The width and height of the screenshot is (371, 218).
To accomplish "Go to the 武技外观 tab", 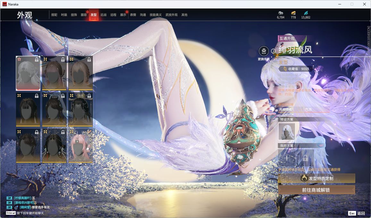I will tap(171, 15).
